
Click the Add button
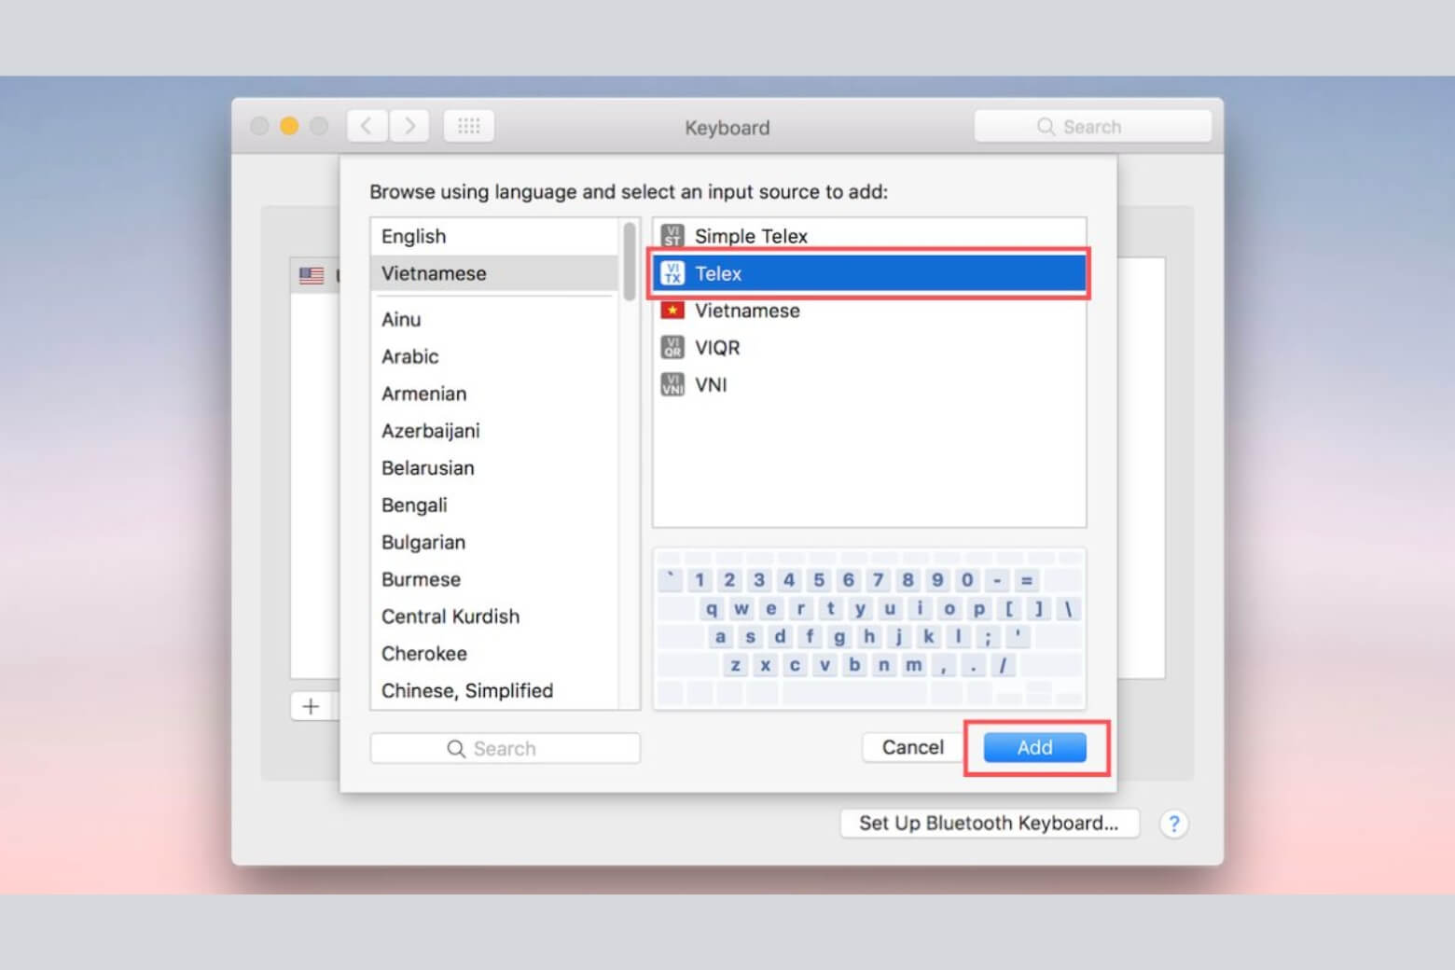point(1034,747)
